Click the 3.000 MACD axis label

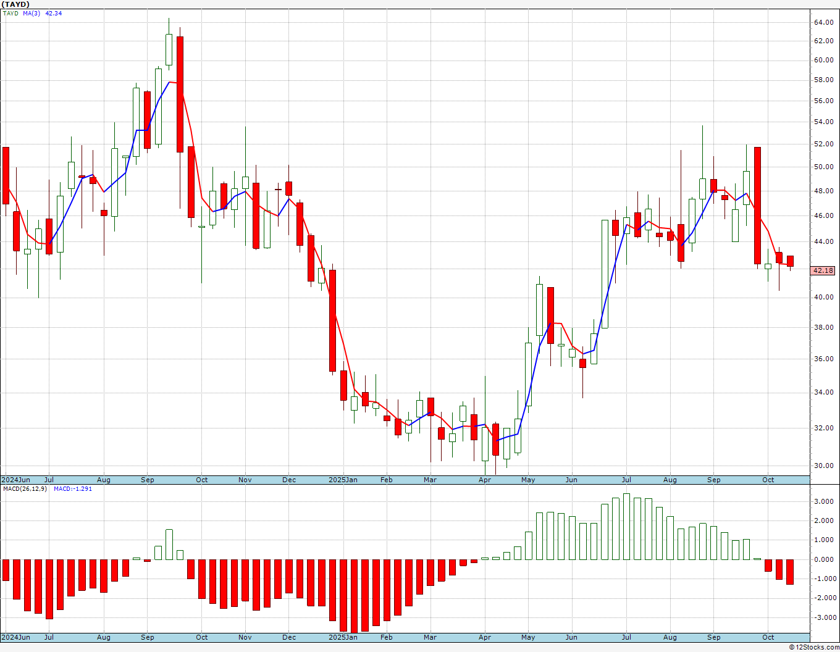coord(825,502)
